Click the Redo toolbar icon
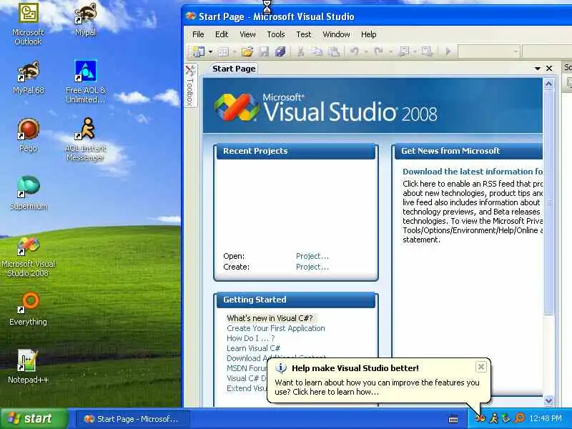The image size is (572, 429). click(378, 51)
